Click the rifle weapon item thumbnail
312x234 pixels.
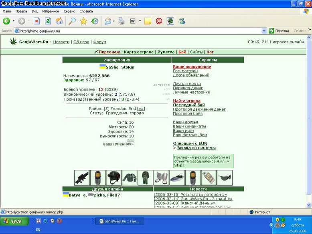click(x=82, y=178)
